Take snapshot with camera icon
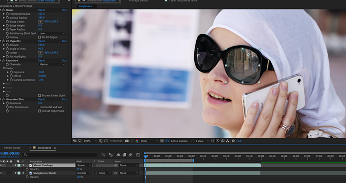The width and height of the screenshot is (346, 183). (x=127, y=141)
